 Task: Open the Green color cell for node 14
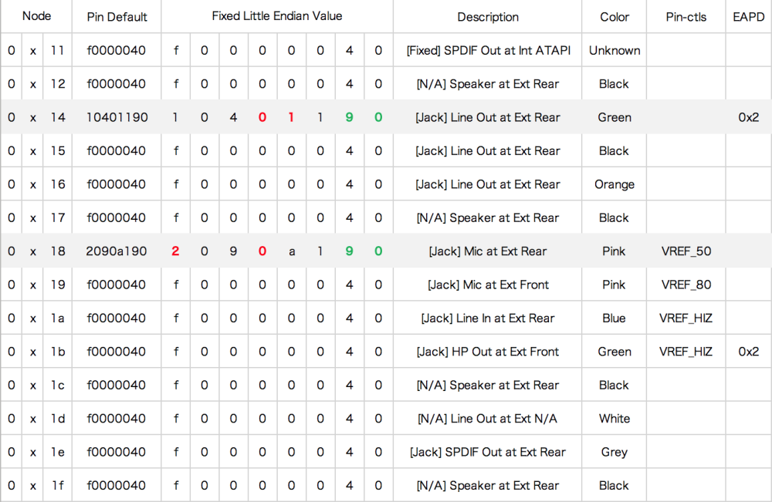[x=615, y=117]
